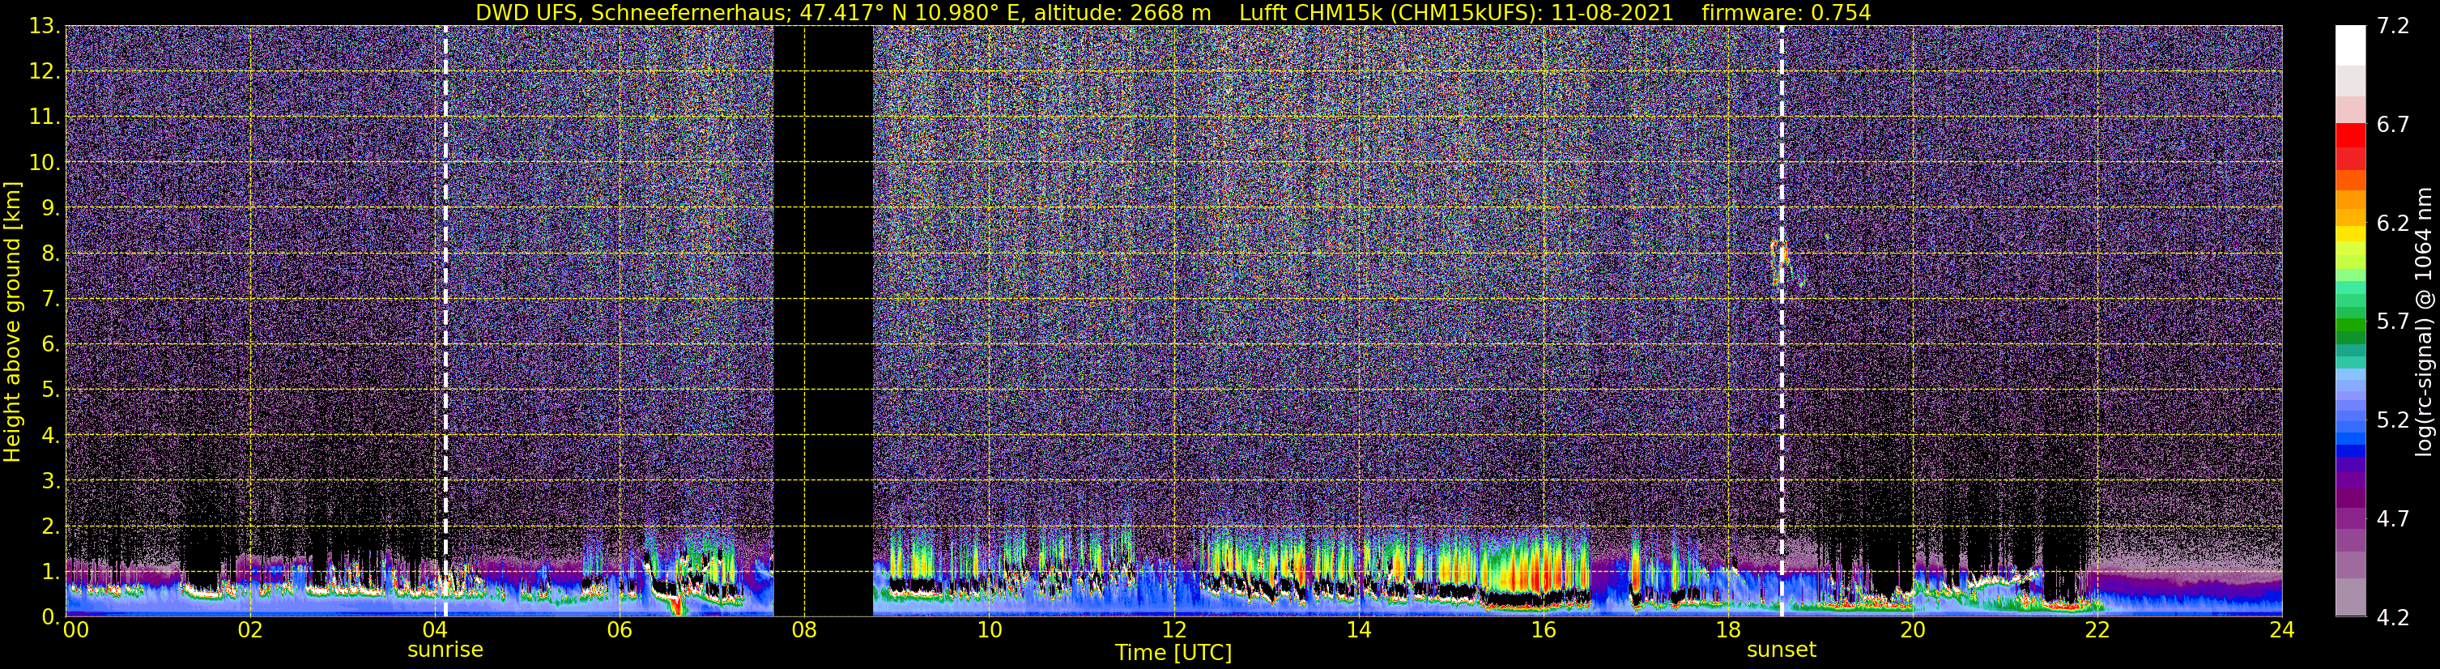Image resolution: width=2440 pixels, height=669 pixels.
Task: Click the x-axis tick label '16'
Action: tap(1543, 629)
